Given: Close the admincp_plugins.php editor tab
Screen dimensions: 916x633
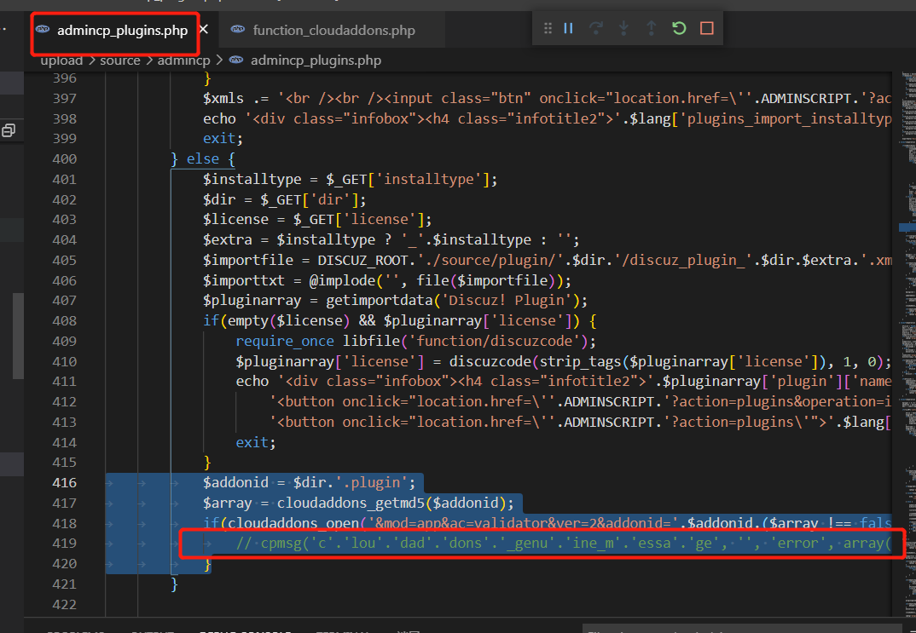Looking at the screenshot, I should point(203,29).
